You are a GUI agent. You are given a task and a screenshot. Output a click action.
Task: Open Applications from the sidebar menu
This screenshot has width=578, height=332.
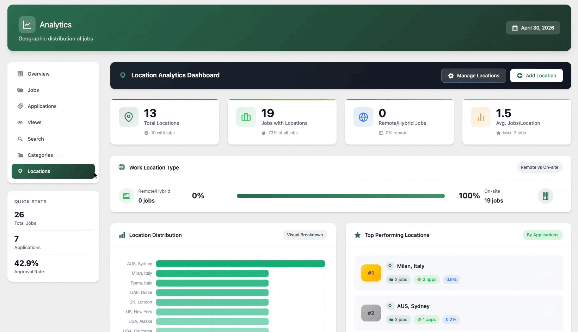42,106
